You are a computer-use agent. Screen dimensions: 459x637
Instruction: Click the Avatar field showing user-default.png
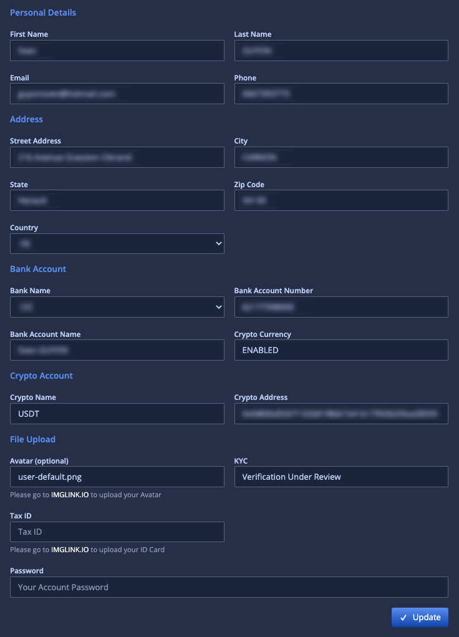point(117,477)
